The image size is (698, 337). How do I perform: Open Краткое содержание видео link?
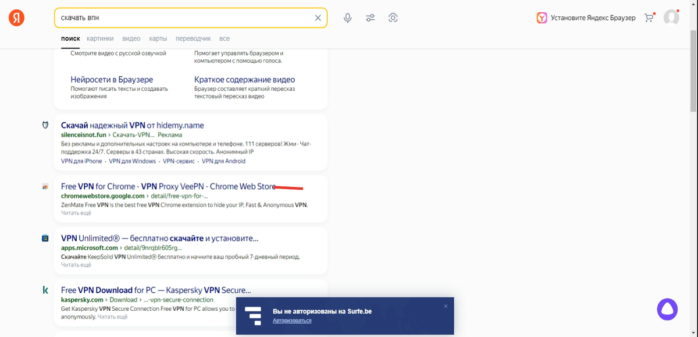click(x=244, y=79)
